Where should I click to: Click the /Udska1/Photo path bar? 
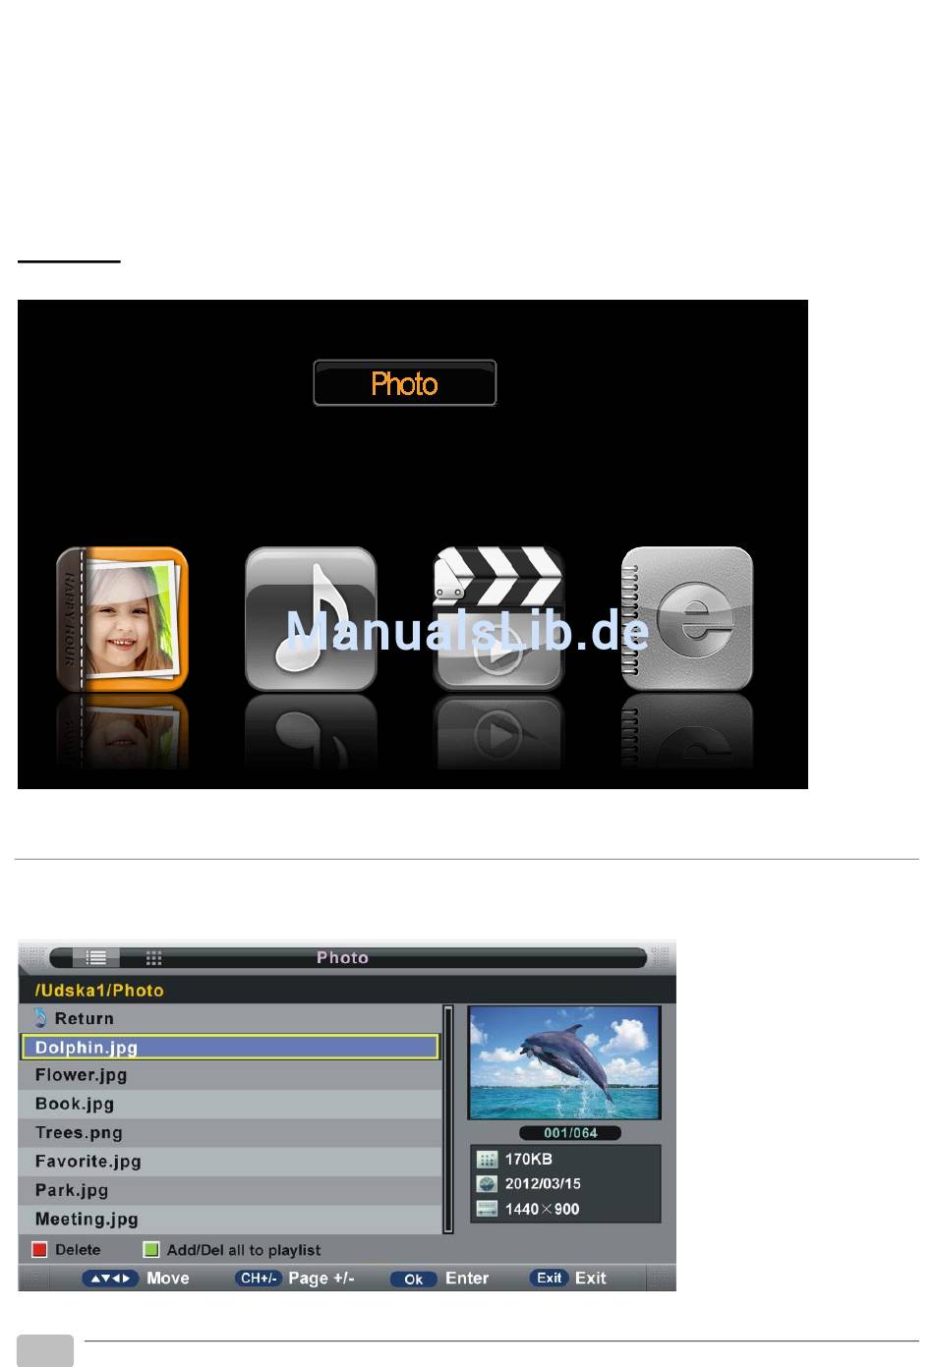347,990
